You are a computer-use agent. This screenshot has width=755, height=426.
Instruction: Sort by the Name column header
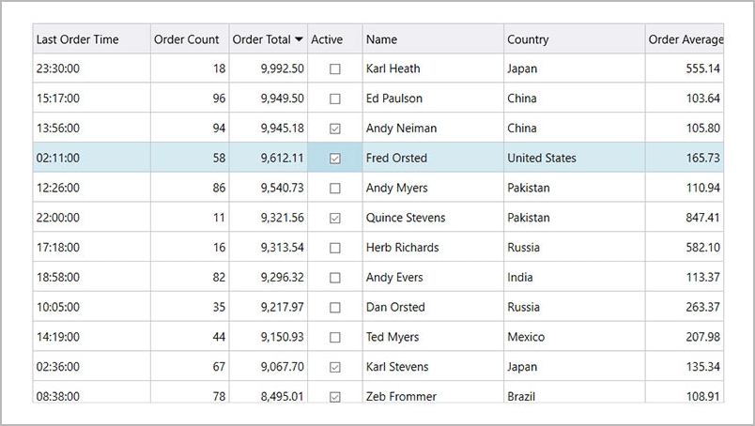click(382, 39)
